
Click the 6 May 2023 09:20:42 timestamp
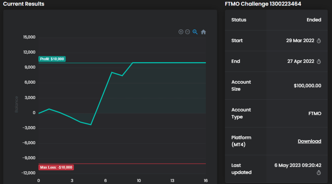pyautogui.click(x=298, y=165)
